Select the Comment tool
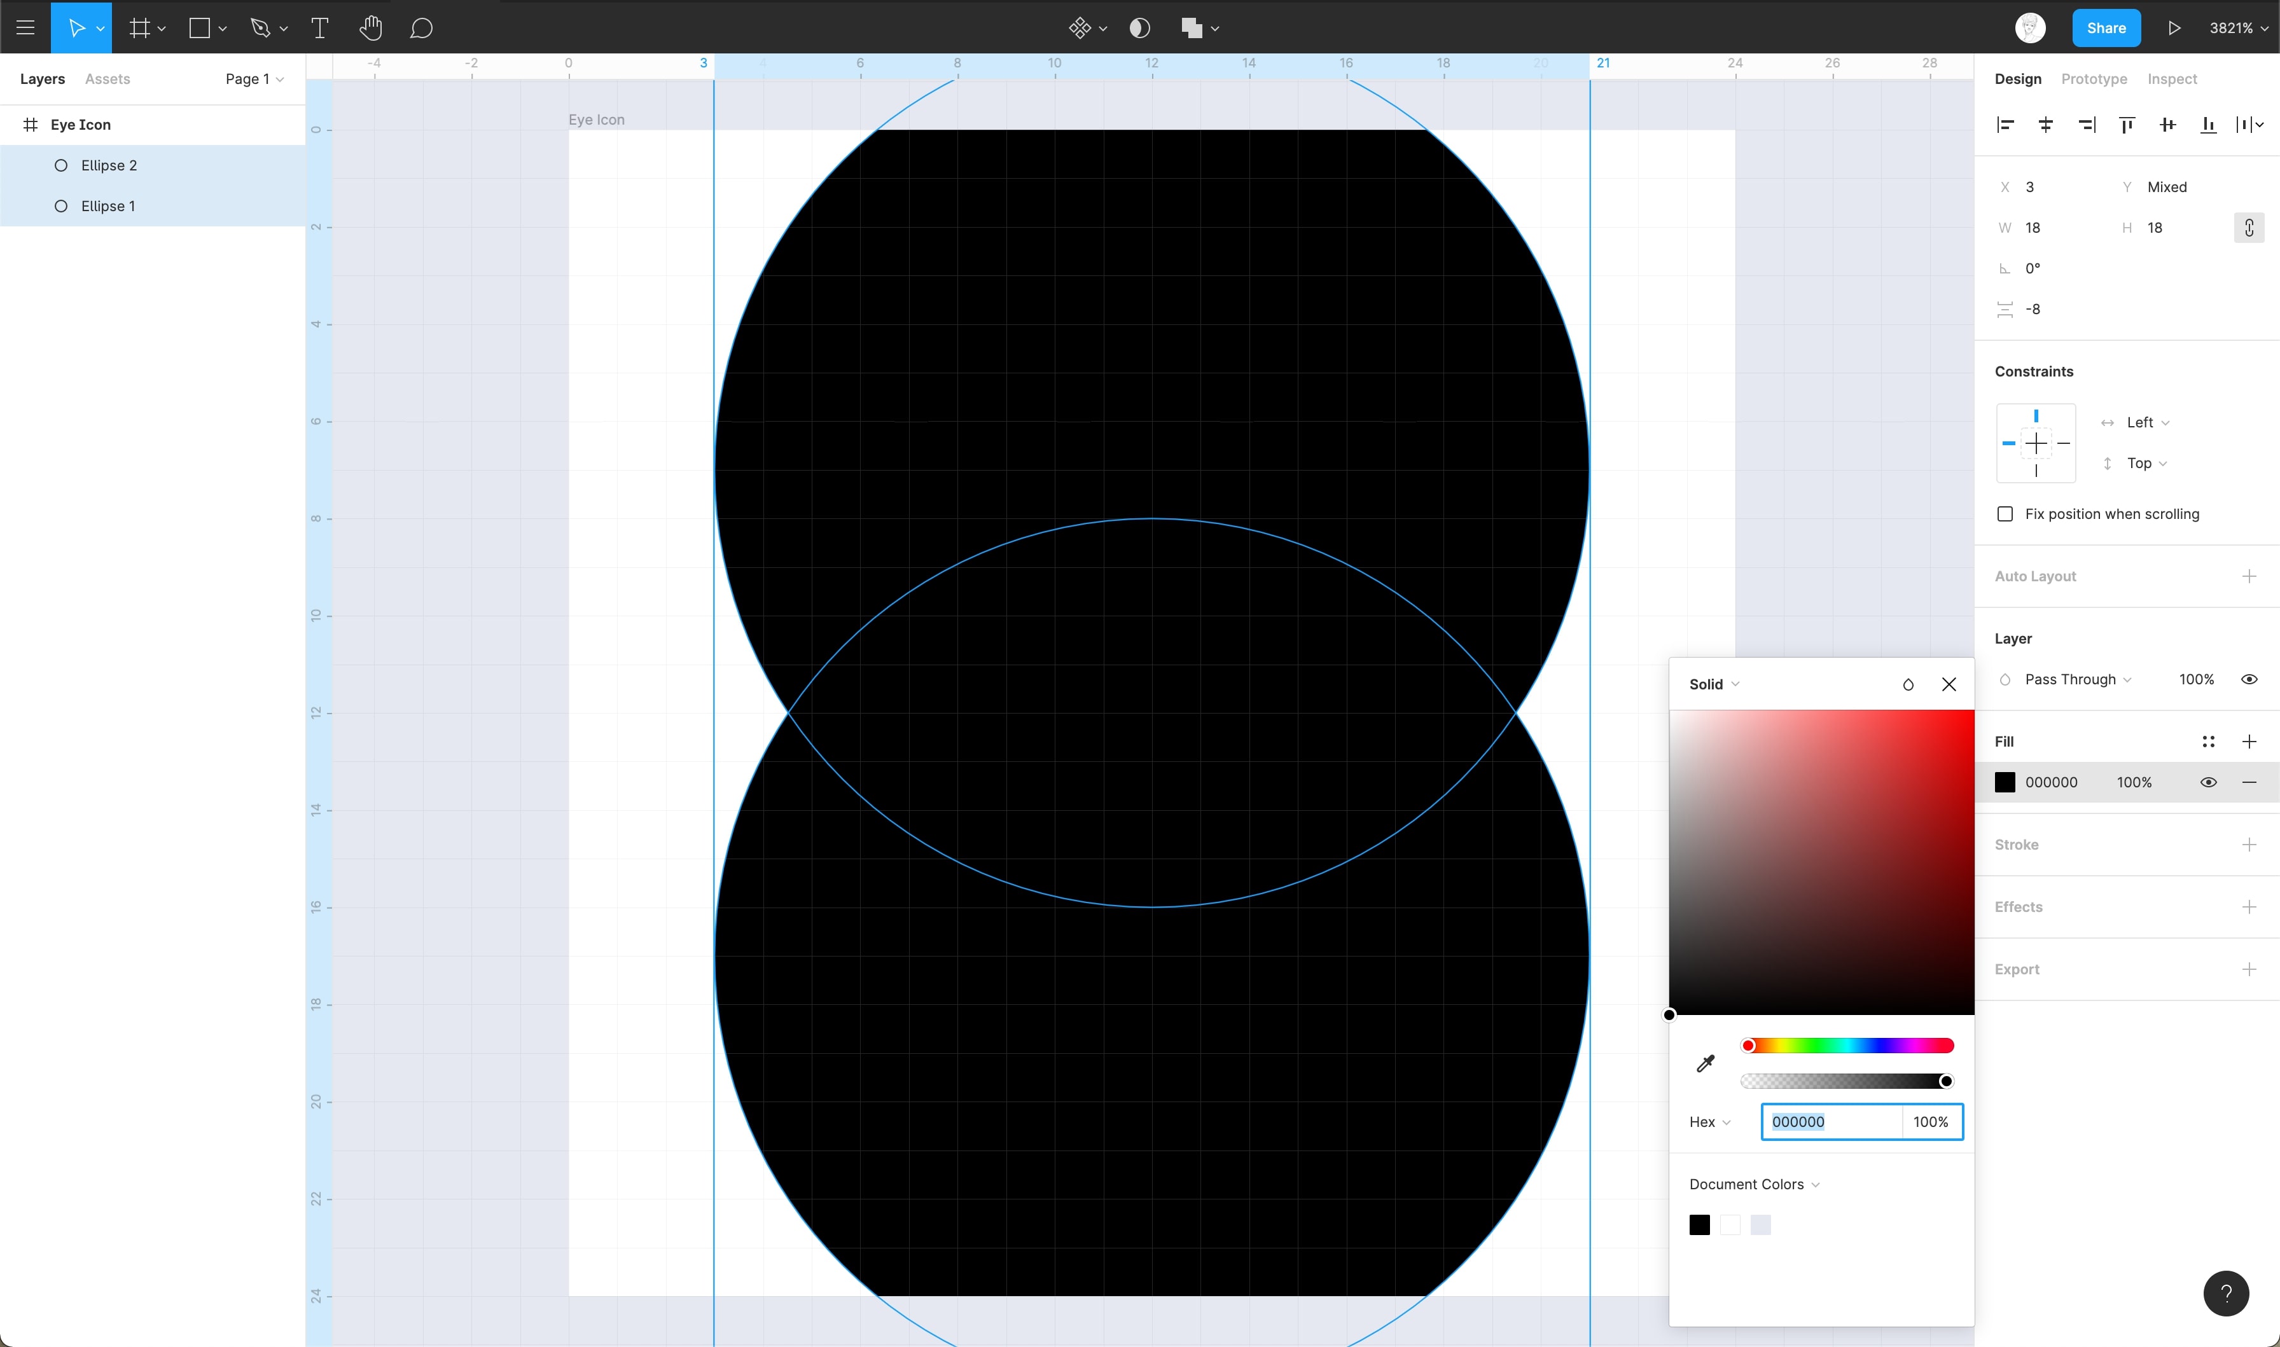2280x1347 pixels. [x=421, y=28]
